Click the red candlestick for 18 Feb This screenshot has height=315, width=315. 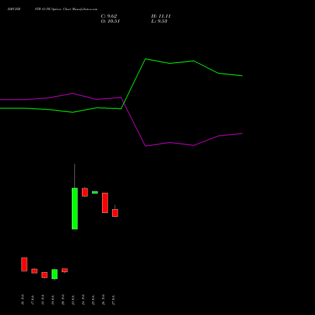point(45,275)
